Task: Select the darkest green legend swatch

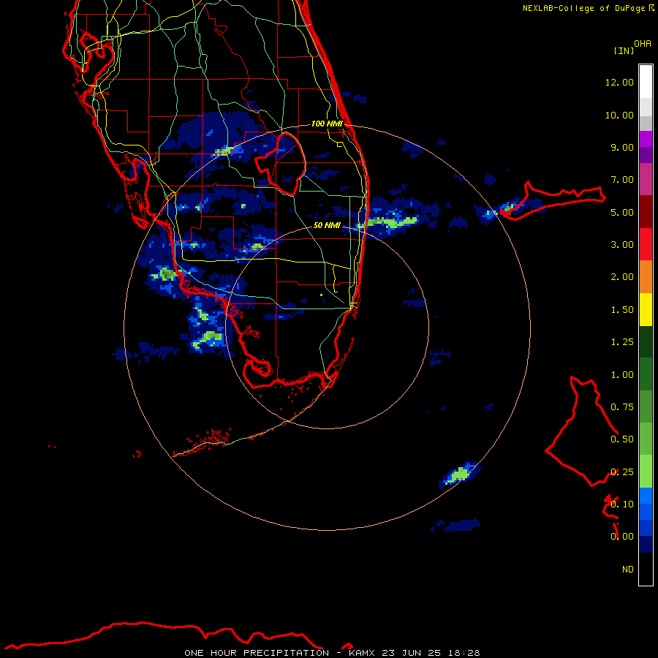Action: 646,341
